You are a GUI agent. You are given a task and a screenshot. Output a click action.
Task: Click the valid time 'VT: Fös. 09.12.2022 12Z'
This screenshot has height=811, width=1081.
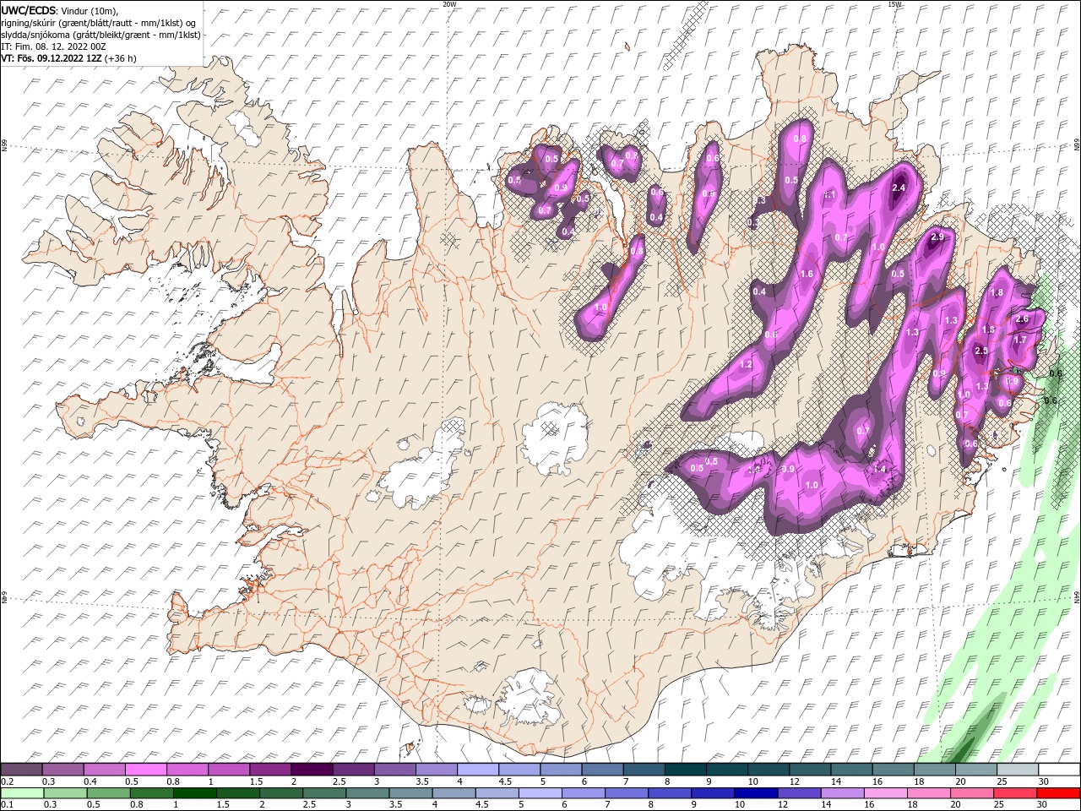pyautogui.click(x=52, y=58)
